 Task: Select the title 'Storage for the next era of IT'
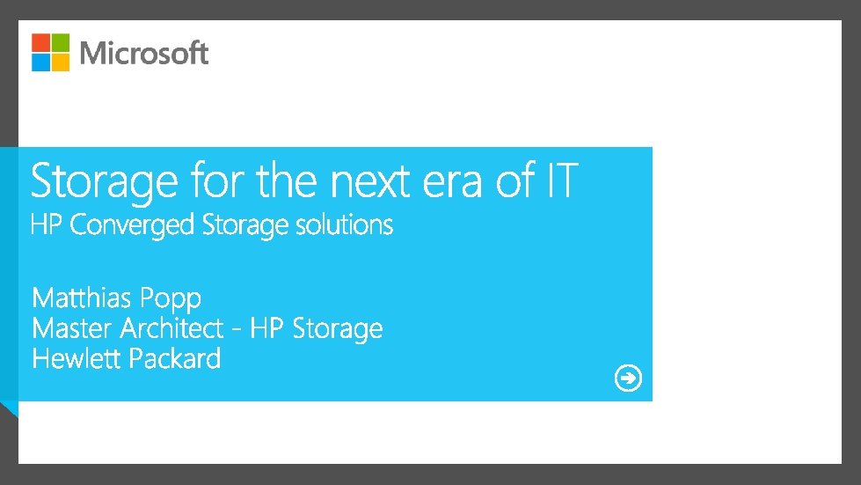click(x=303, y=182)
